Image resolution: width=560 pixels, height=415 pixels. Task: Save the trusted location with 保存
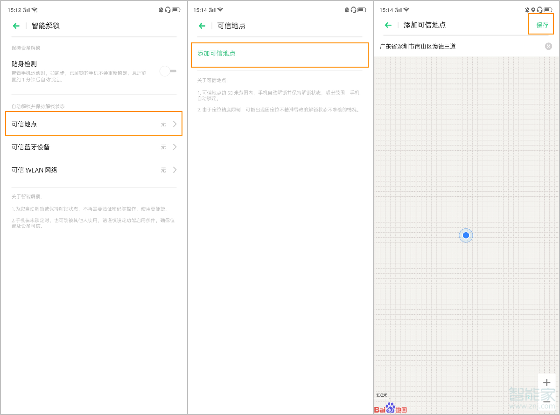click(x=541, y=25)
